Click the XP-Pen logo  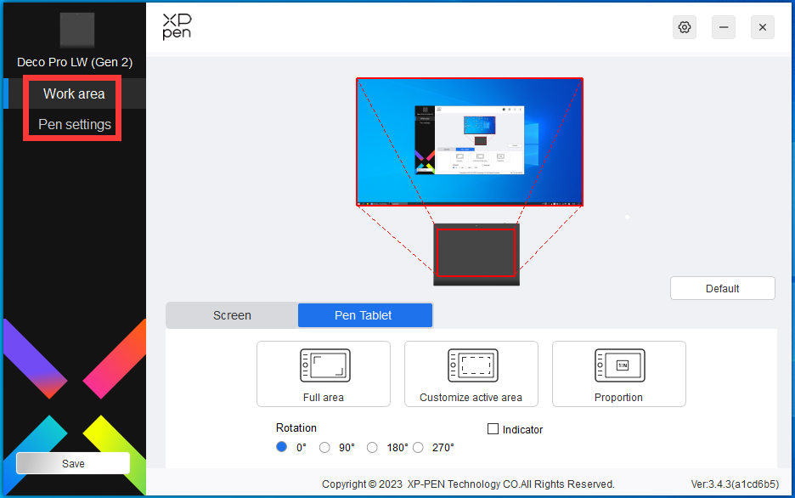178,27
